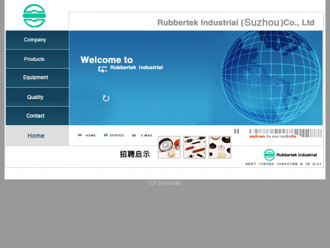Open the Contact page
Screen dimensions: 330x248
(37, 116)
